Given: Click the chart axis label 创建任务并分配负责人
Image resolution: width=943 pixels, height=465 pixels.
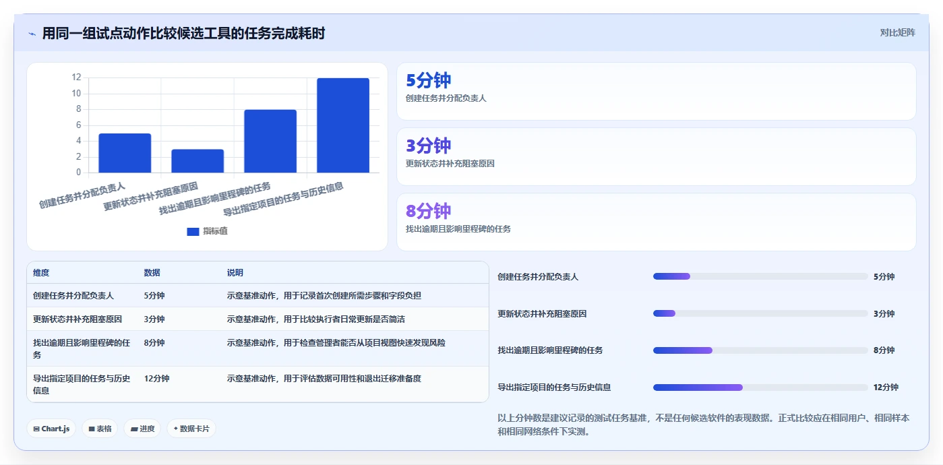Looking at the screenshot, I should tap(82, 194).
